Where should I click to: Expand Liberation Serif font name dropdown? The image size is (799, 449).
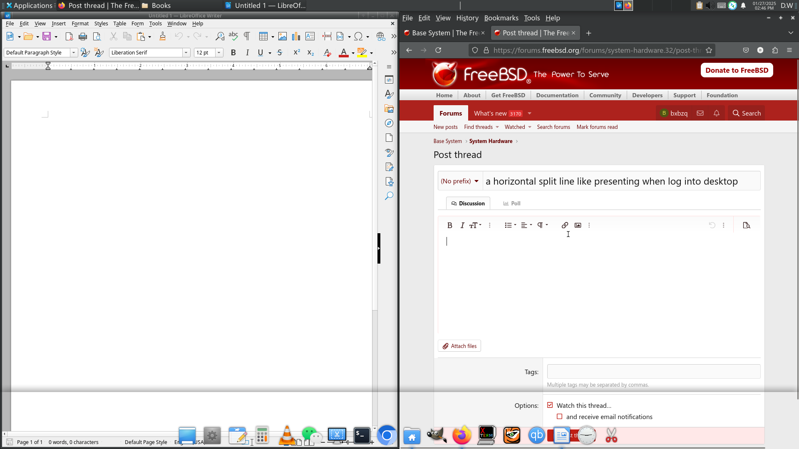186,53
